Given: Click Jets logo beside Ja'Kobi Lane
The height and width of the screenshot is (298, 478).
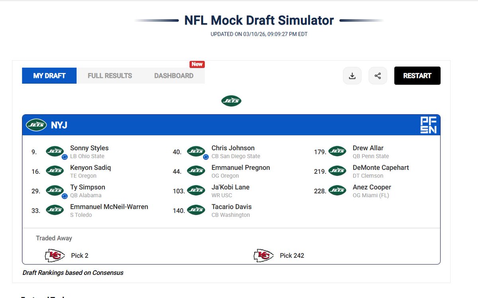Looking at the screenshot, I should click(196, 190).
